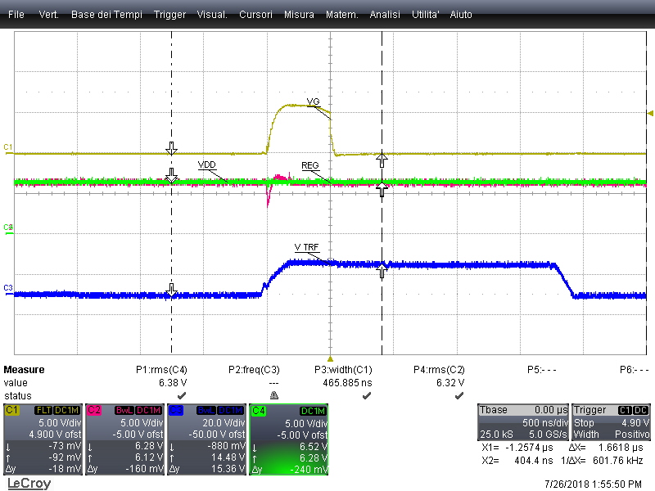The width and height of the screenshot is (655, 491).
Task: Click the C3 channel descriptor box
Action: click(x=207, y=439)
